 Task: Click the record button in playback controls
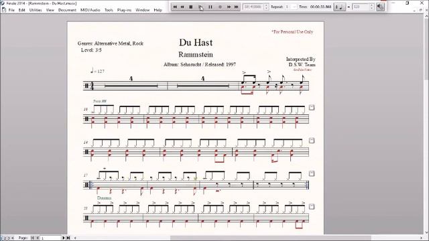(220, 7)
